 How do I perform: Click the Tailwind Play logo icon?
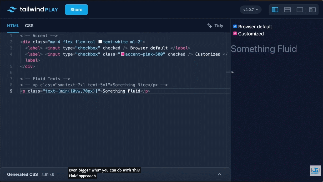pos(12,10)
